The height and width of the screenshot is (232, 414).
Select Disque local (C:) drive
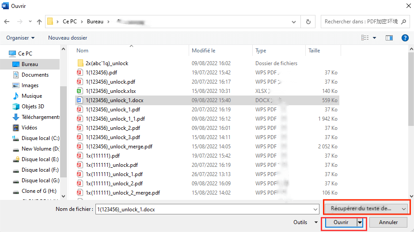[40, 138]
